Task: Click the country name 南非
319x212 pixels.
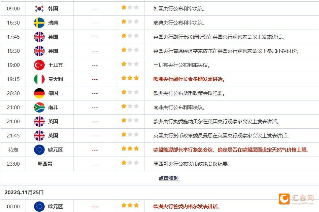Action: click(x=53, y=107)
